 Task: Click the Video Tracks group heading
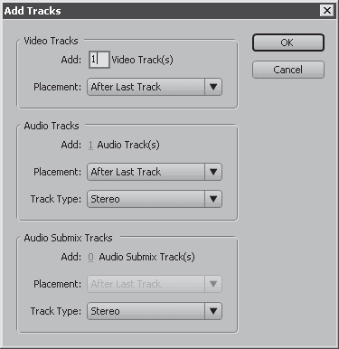coord(51,41)
